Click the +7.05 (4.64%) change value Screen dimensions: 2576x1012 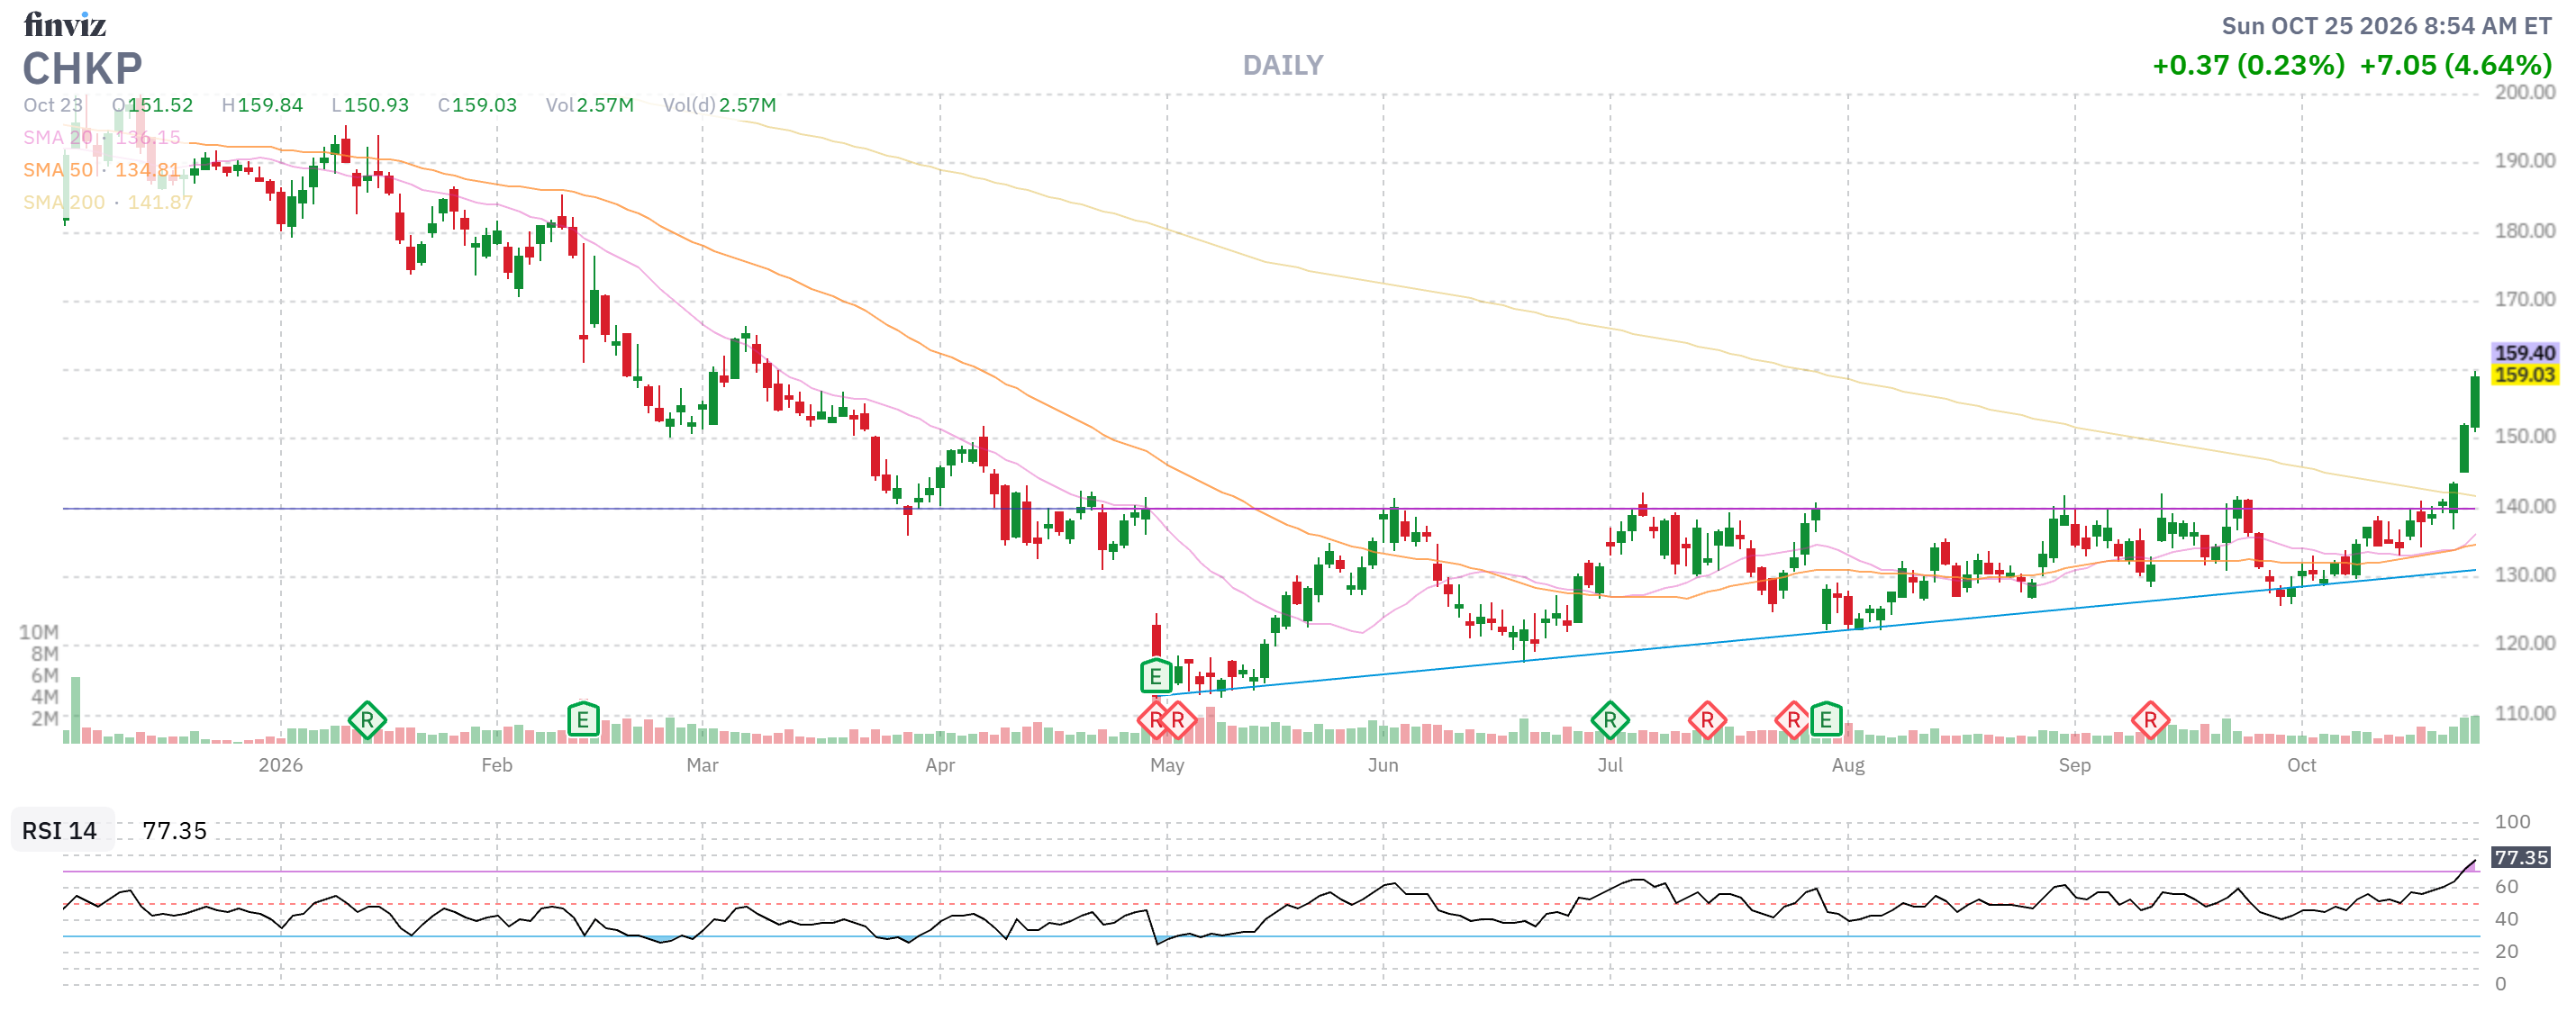(2456, 65)
